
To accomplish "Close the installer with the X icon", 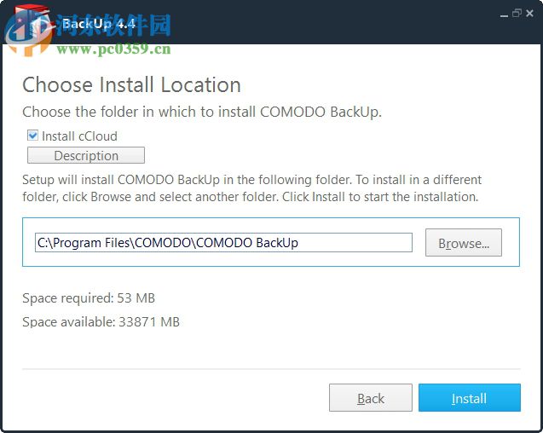I will point(529,13).
